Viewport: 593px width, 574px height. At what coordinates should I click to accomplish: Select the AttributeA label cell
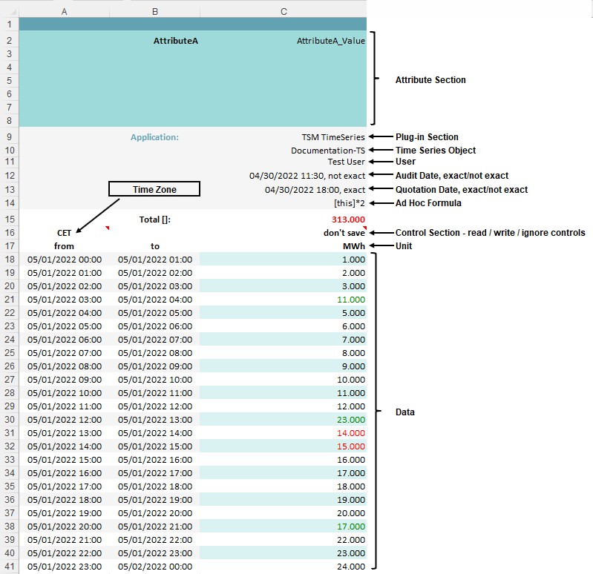tap(175, 42)
